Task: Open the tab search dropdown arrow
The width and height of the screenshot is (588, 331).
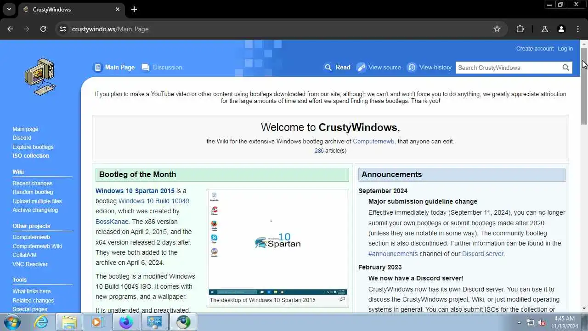Action: click(9, 9)
